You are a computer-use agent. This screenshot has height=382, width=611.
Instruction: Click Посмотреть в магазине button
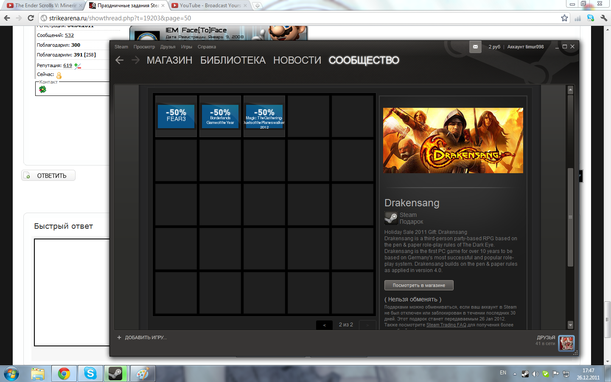tap(419, 285)
